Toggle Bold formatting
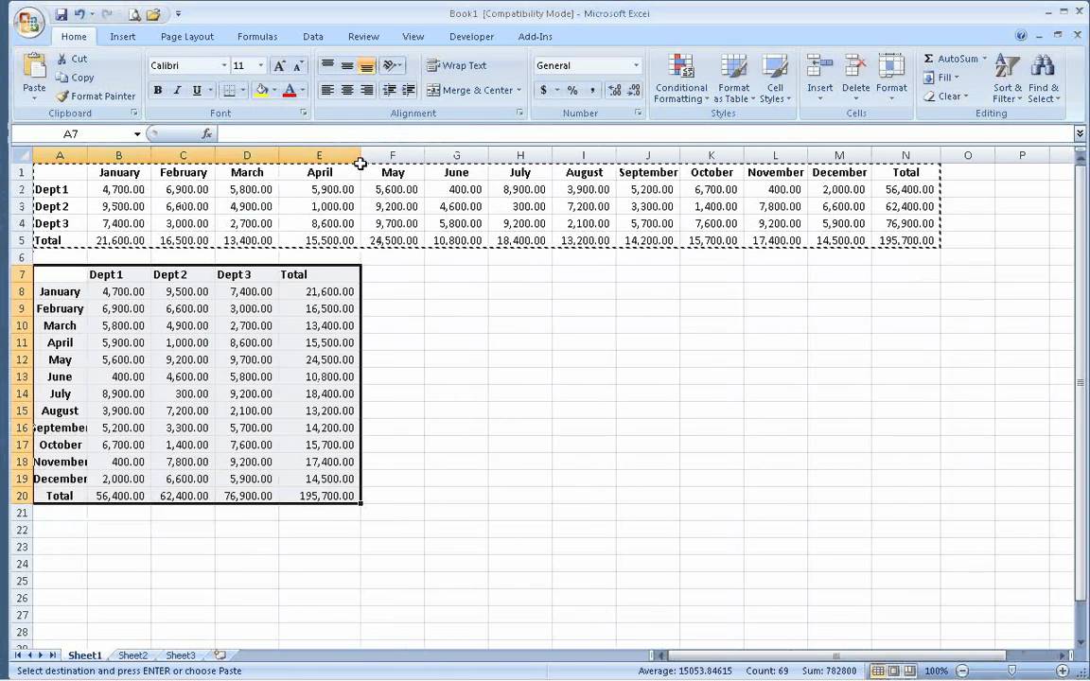 pyautogui.click(x=158, y=91)
